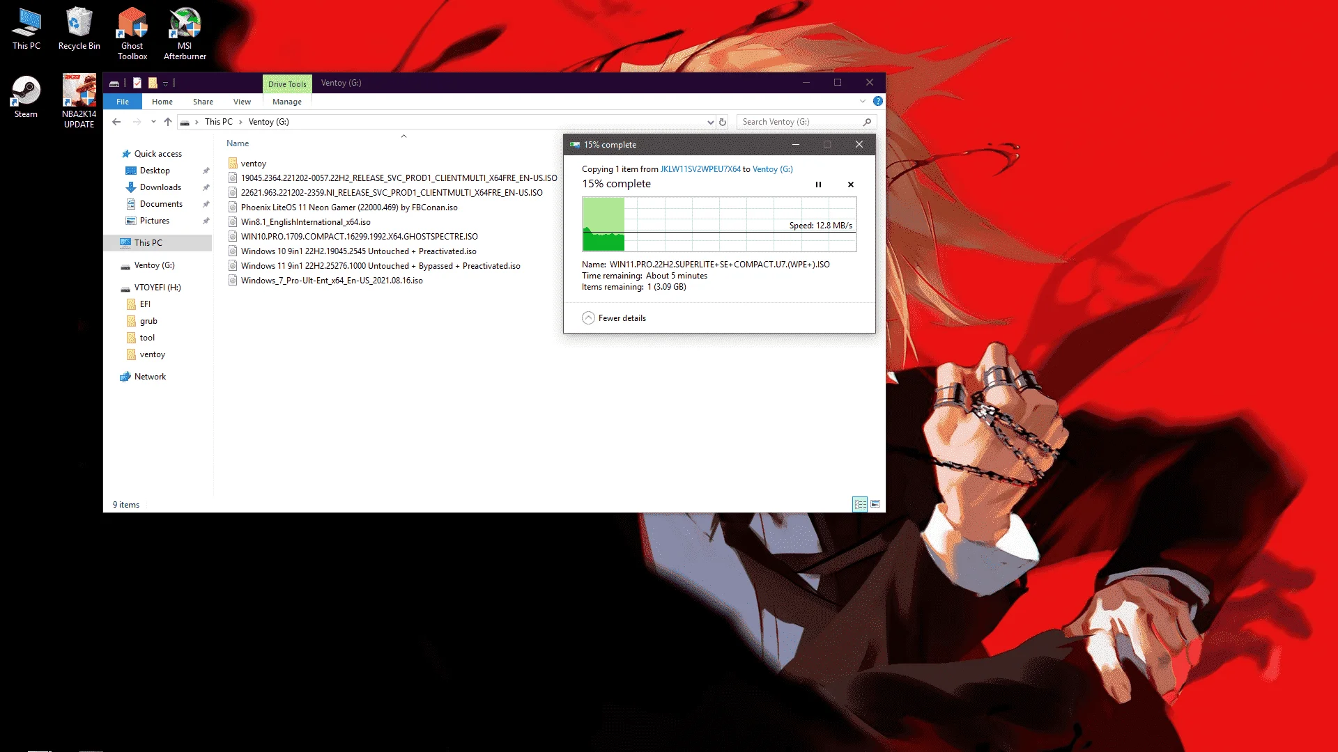Open Documents in Quick access
This screenshot has width=1338, height=752.
coord(161,204)
